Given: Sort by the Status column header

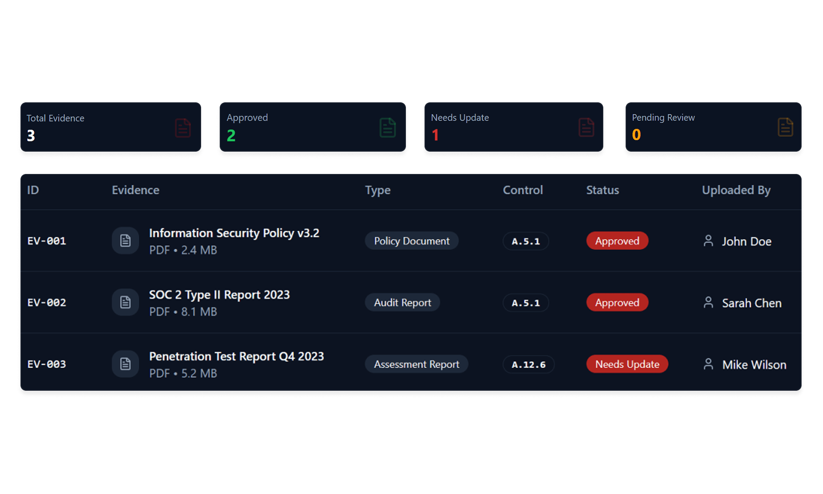Looking at the screenshot, I should point(602,190).
